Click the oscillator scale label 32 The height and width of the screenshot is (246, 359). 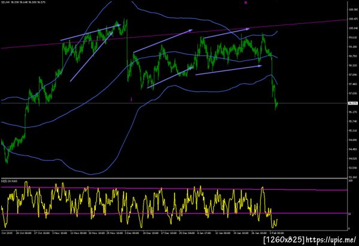click(349, 214)
